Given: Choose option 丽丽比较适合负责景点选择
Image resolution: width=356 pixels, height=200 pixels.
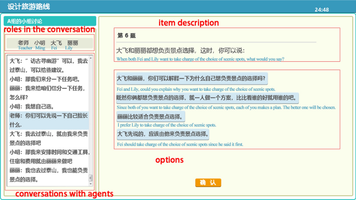Looking at the screenshot, I should click(x=151, y=117).
